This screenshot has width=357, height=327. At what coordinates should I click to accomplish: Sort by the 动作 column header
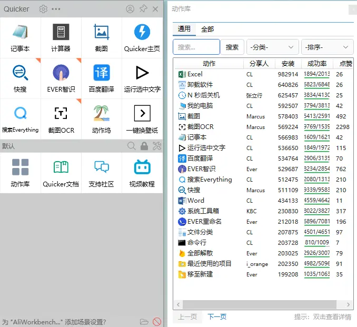pyautogui.click(x=209, y=64)
